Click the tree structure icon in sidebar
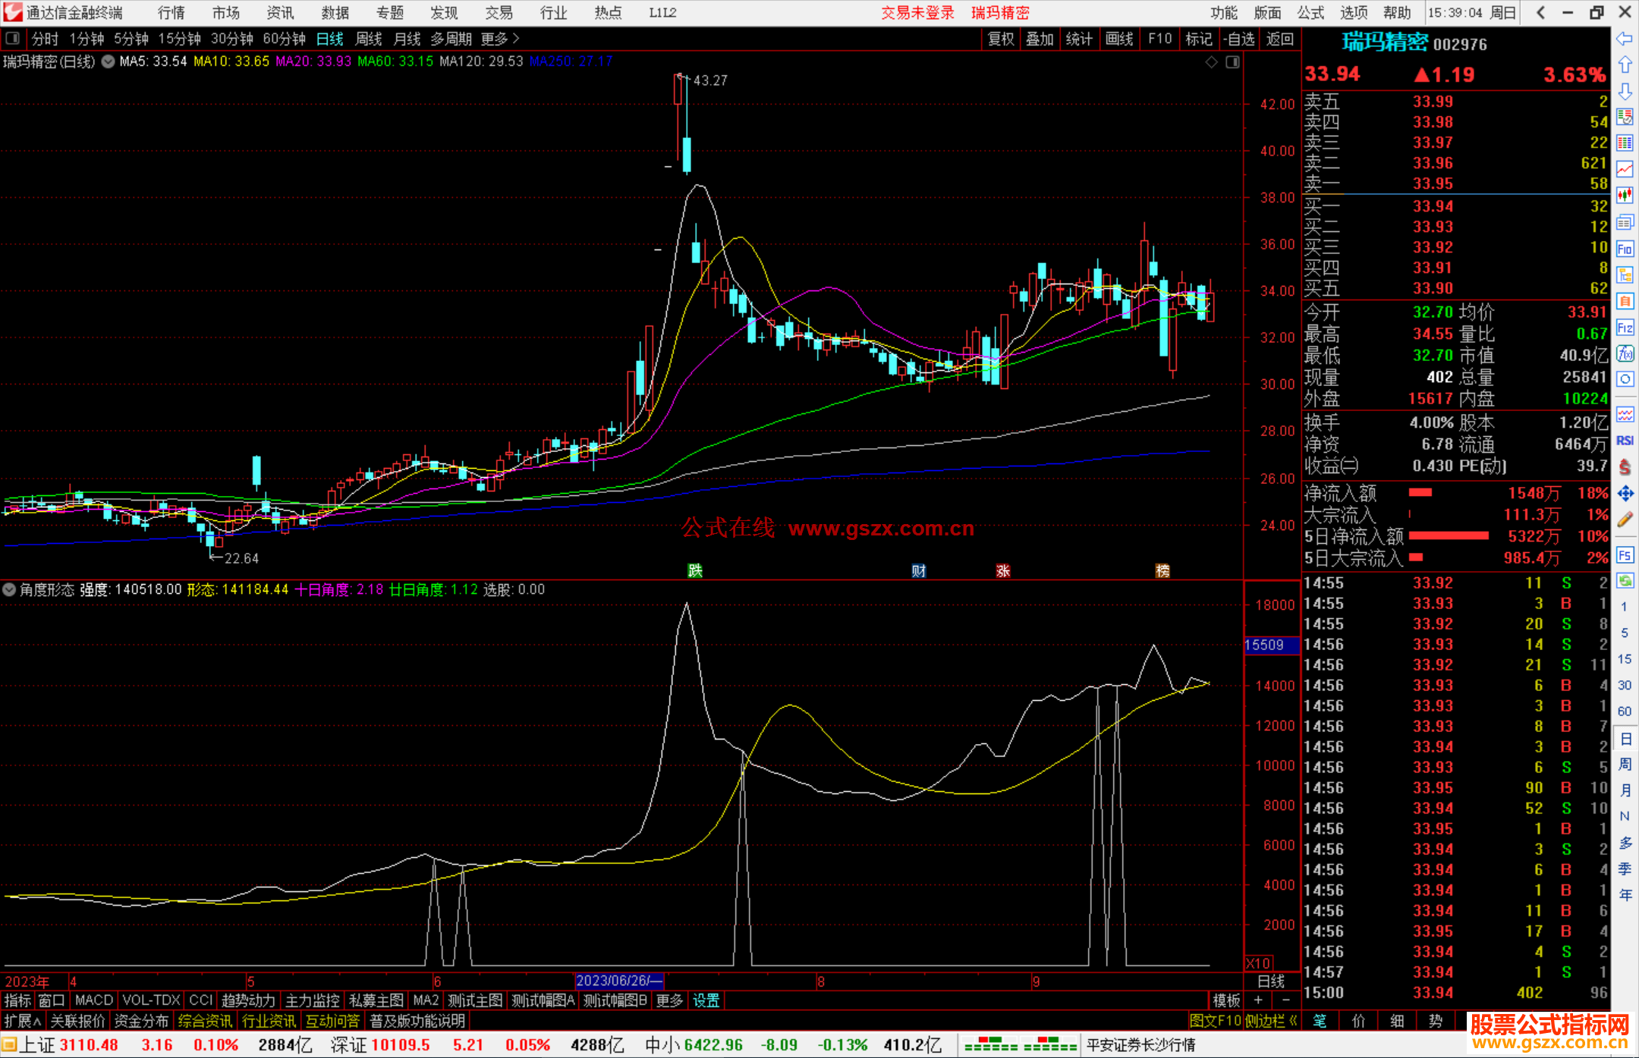 [x=1625, y=275]
